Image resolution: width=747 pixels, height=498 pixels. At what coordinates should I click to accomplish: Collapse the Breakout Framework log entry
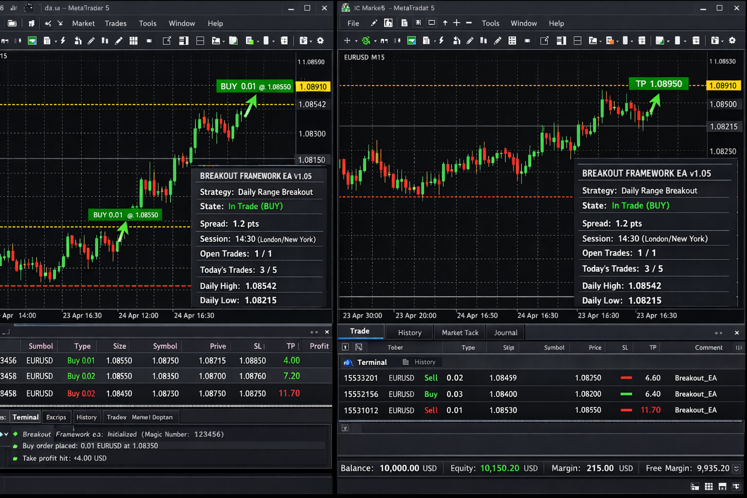click(6, 434)
